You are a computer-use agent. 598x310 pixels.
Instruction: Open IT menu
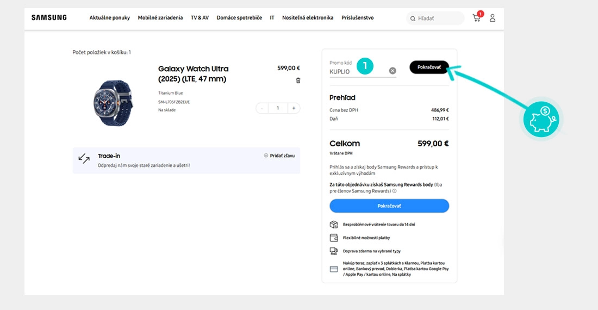point(272,17)
